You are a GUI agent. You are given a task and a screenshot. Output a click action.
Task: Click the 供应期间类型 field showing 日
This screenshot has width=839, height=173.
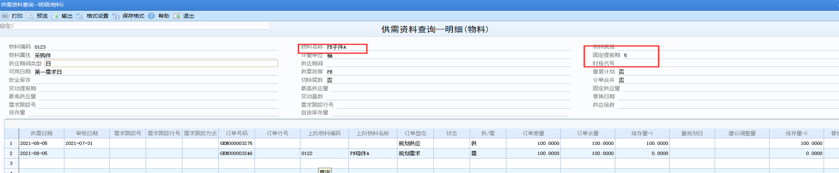(161, 63)
